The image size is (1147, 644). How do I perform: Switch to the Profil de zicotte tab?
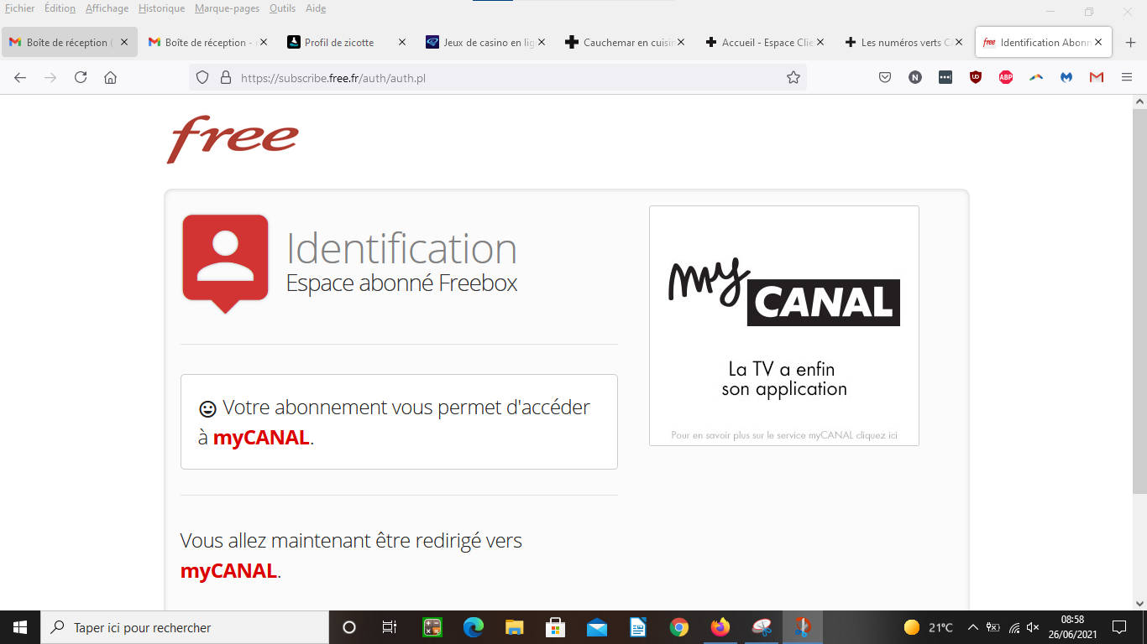point(348,42)
